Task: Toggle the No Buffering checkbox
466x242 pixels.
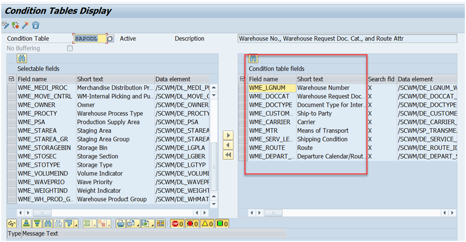Action: click(70, 48)
